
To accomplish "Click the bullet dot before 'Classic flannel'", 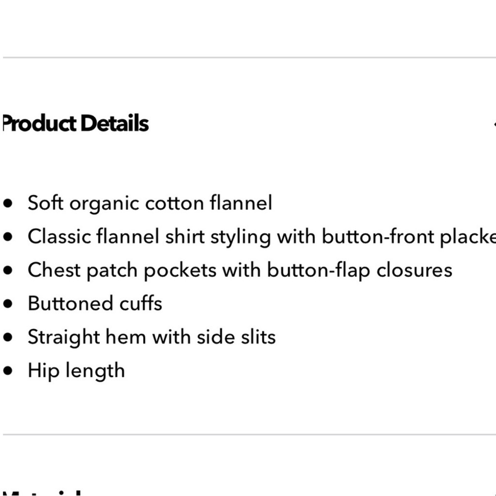I will (x=8, y=237).
